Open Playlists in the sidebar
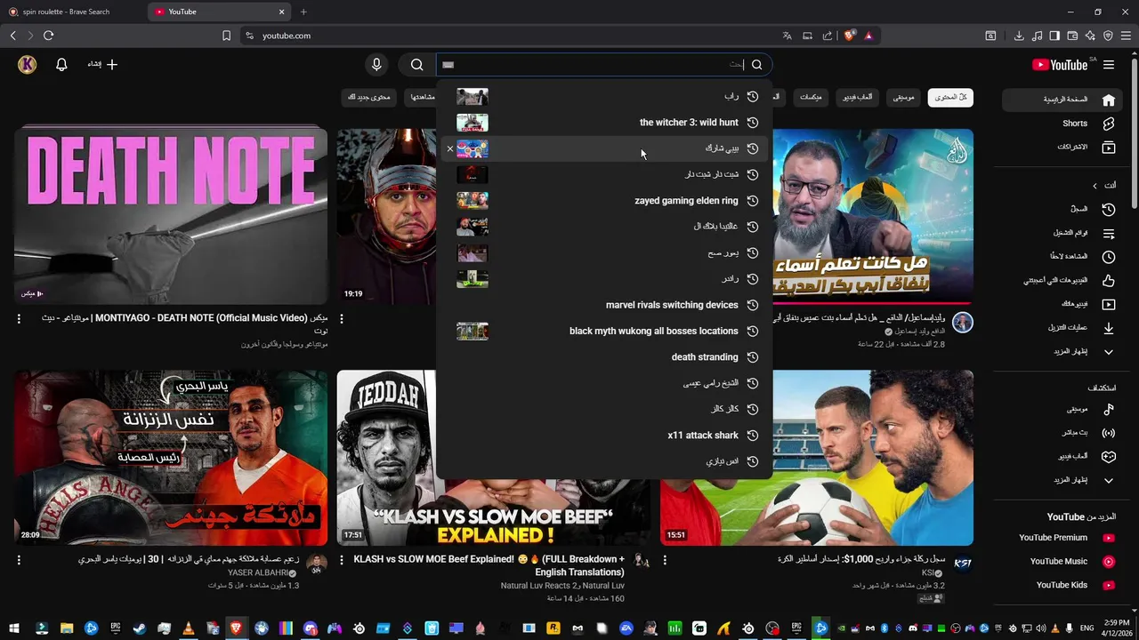Viewport: 1139px width, 640px height. pos(1061,233)
